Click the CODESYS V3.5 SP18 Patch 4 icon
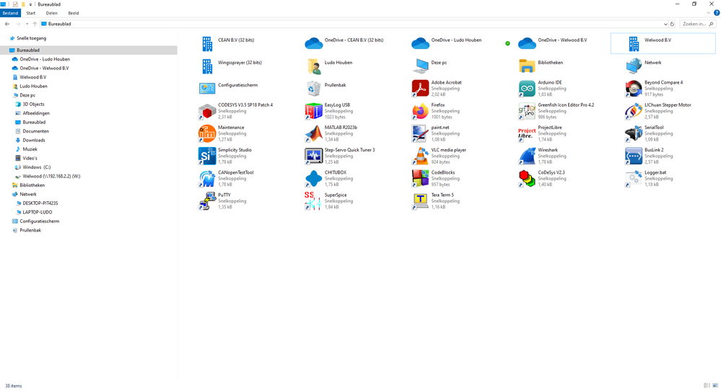 point(207,111)
